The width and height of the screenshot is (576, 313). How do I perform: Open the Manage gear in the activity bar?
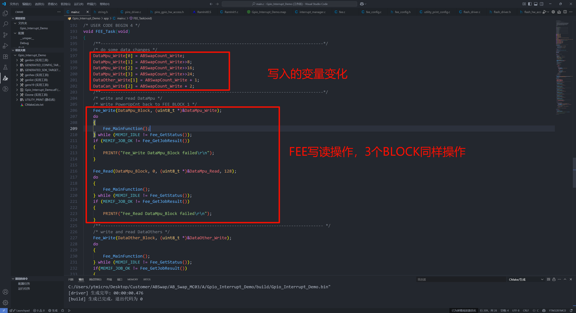[5, 303]
